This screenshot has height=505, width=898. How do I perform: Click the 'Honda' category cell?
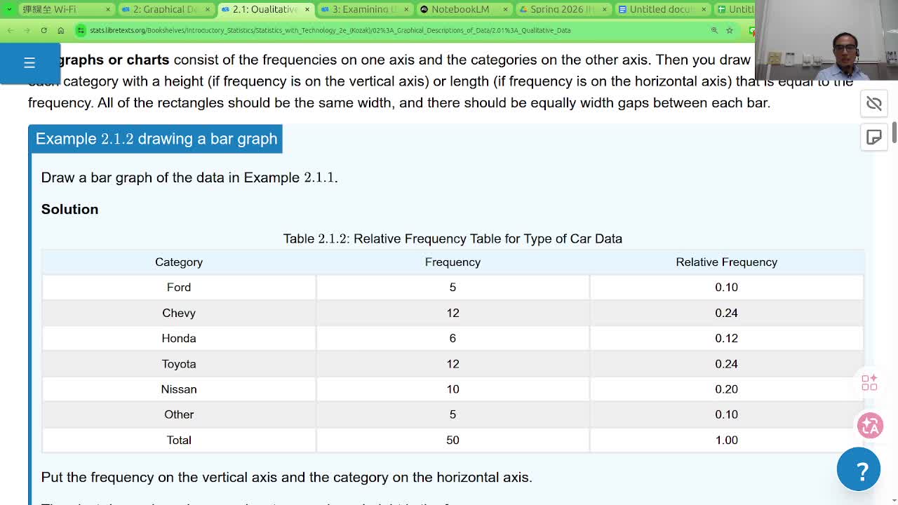(x=179, y=338)
